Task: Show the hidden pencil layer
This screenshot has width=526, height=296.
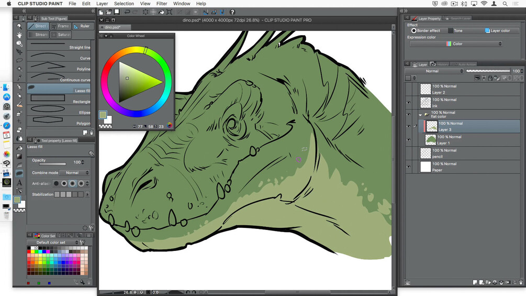Action: 408,154
